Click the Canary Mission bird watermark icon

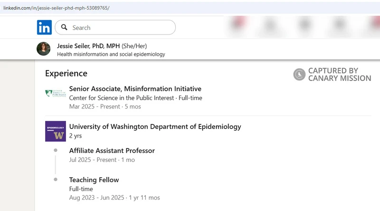299,74
